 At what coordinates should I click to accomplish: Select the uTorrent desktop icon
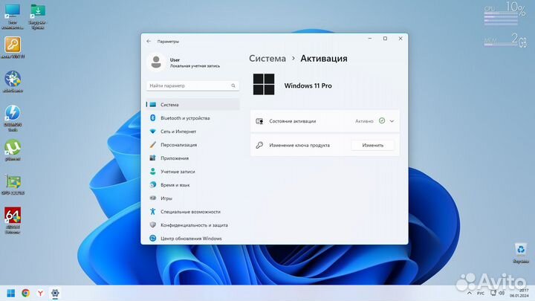13,150
